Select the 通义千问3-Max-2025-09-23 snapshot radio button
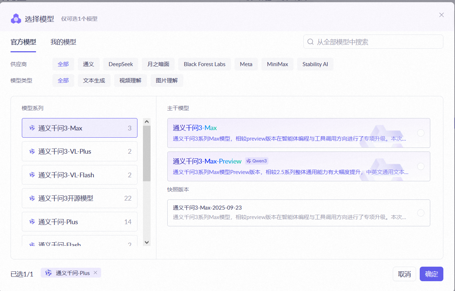 421,213
